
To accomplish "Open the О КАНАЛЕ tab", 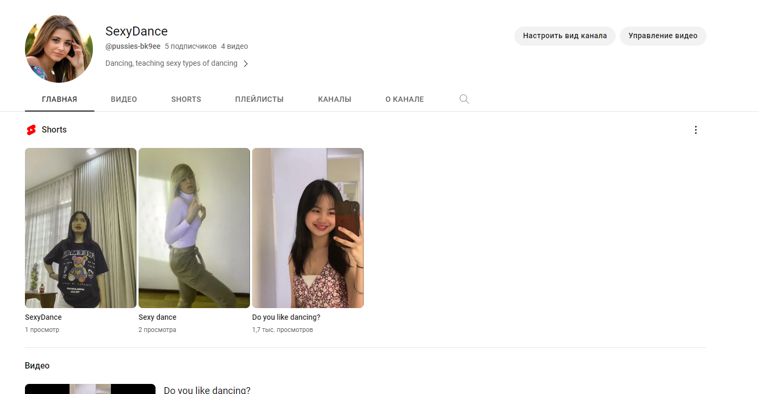I will click(x=404, y=99).
